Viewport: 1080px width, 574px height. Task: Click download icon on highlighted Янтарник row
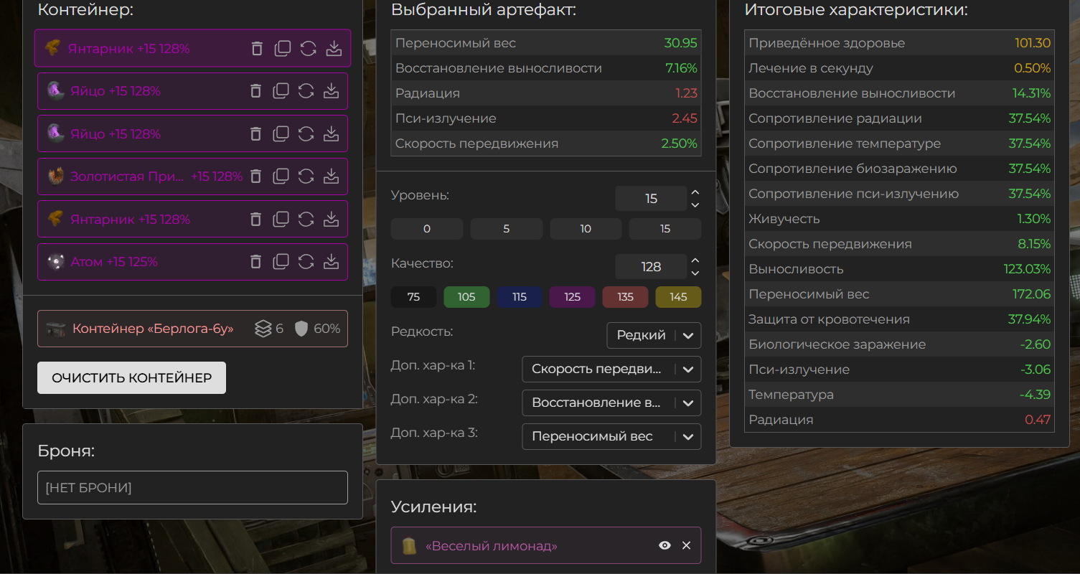click(x=334, y=49)
